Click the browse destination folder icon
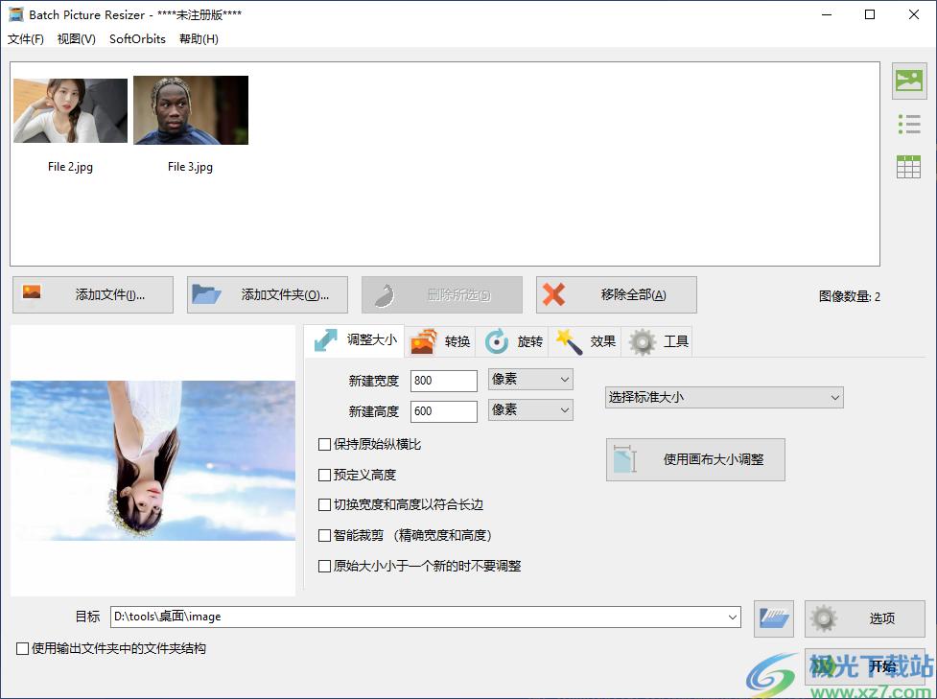 click(x=773, y=618)
